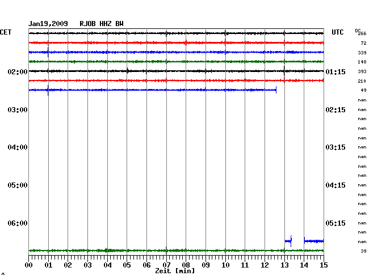This screenshot has width=369, height=280.
Task: Click the station label RJOB HHZ BW
Action: click(x=102, y=24)
